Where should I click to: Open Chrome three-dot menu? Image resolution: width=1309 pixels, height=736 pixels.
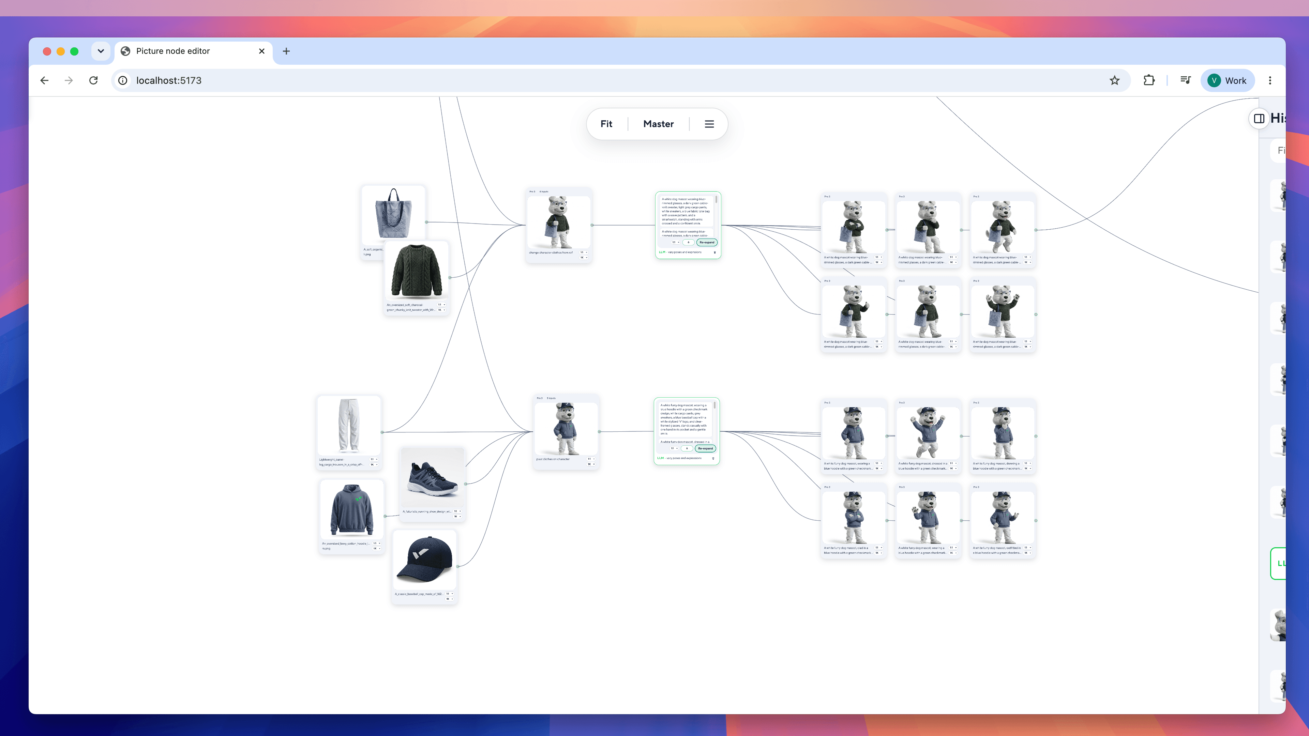[1270, 80]
